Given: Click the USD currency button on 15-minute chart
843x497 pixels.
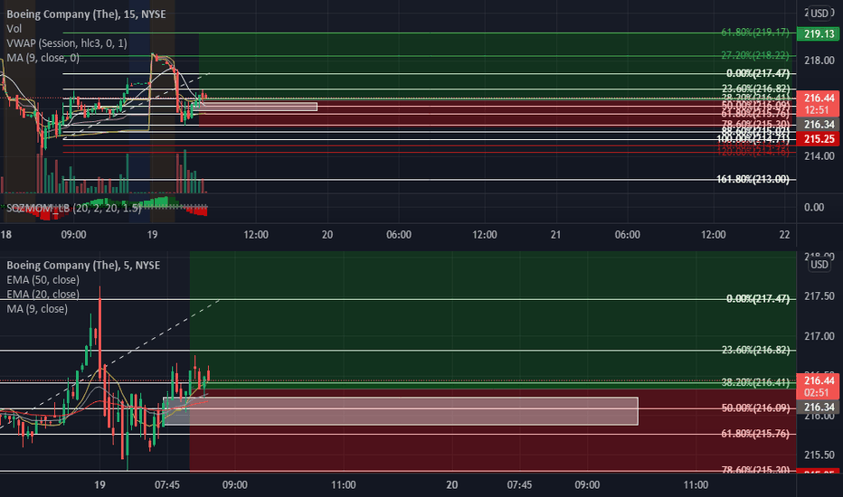Looking at the screenshot, I should point(819,14).
